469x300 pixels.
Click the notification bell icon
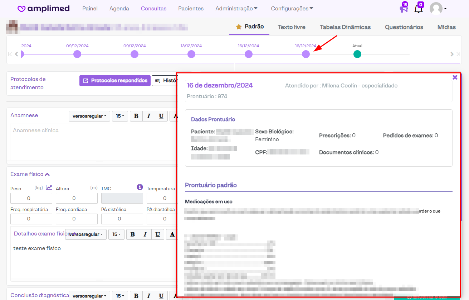click(418, 9)
